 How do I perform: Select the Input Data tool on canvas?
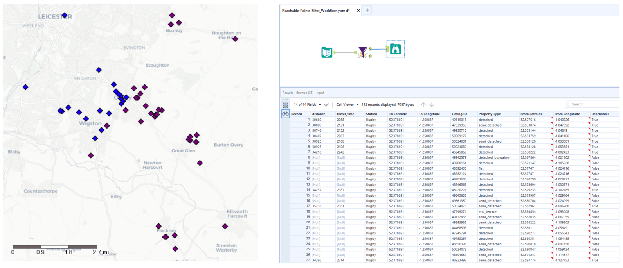[x=327, y=52]
